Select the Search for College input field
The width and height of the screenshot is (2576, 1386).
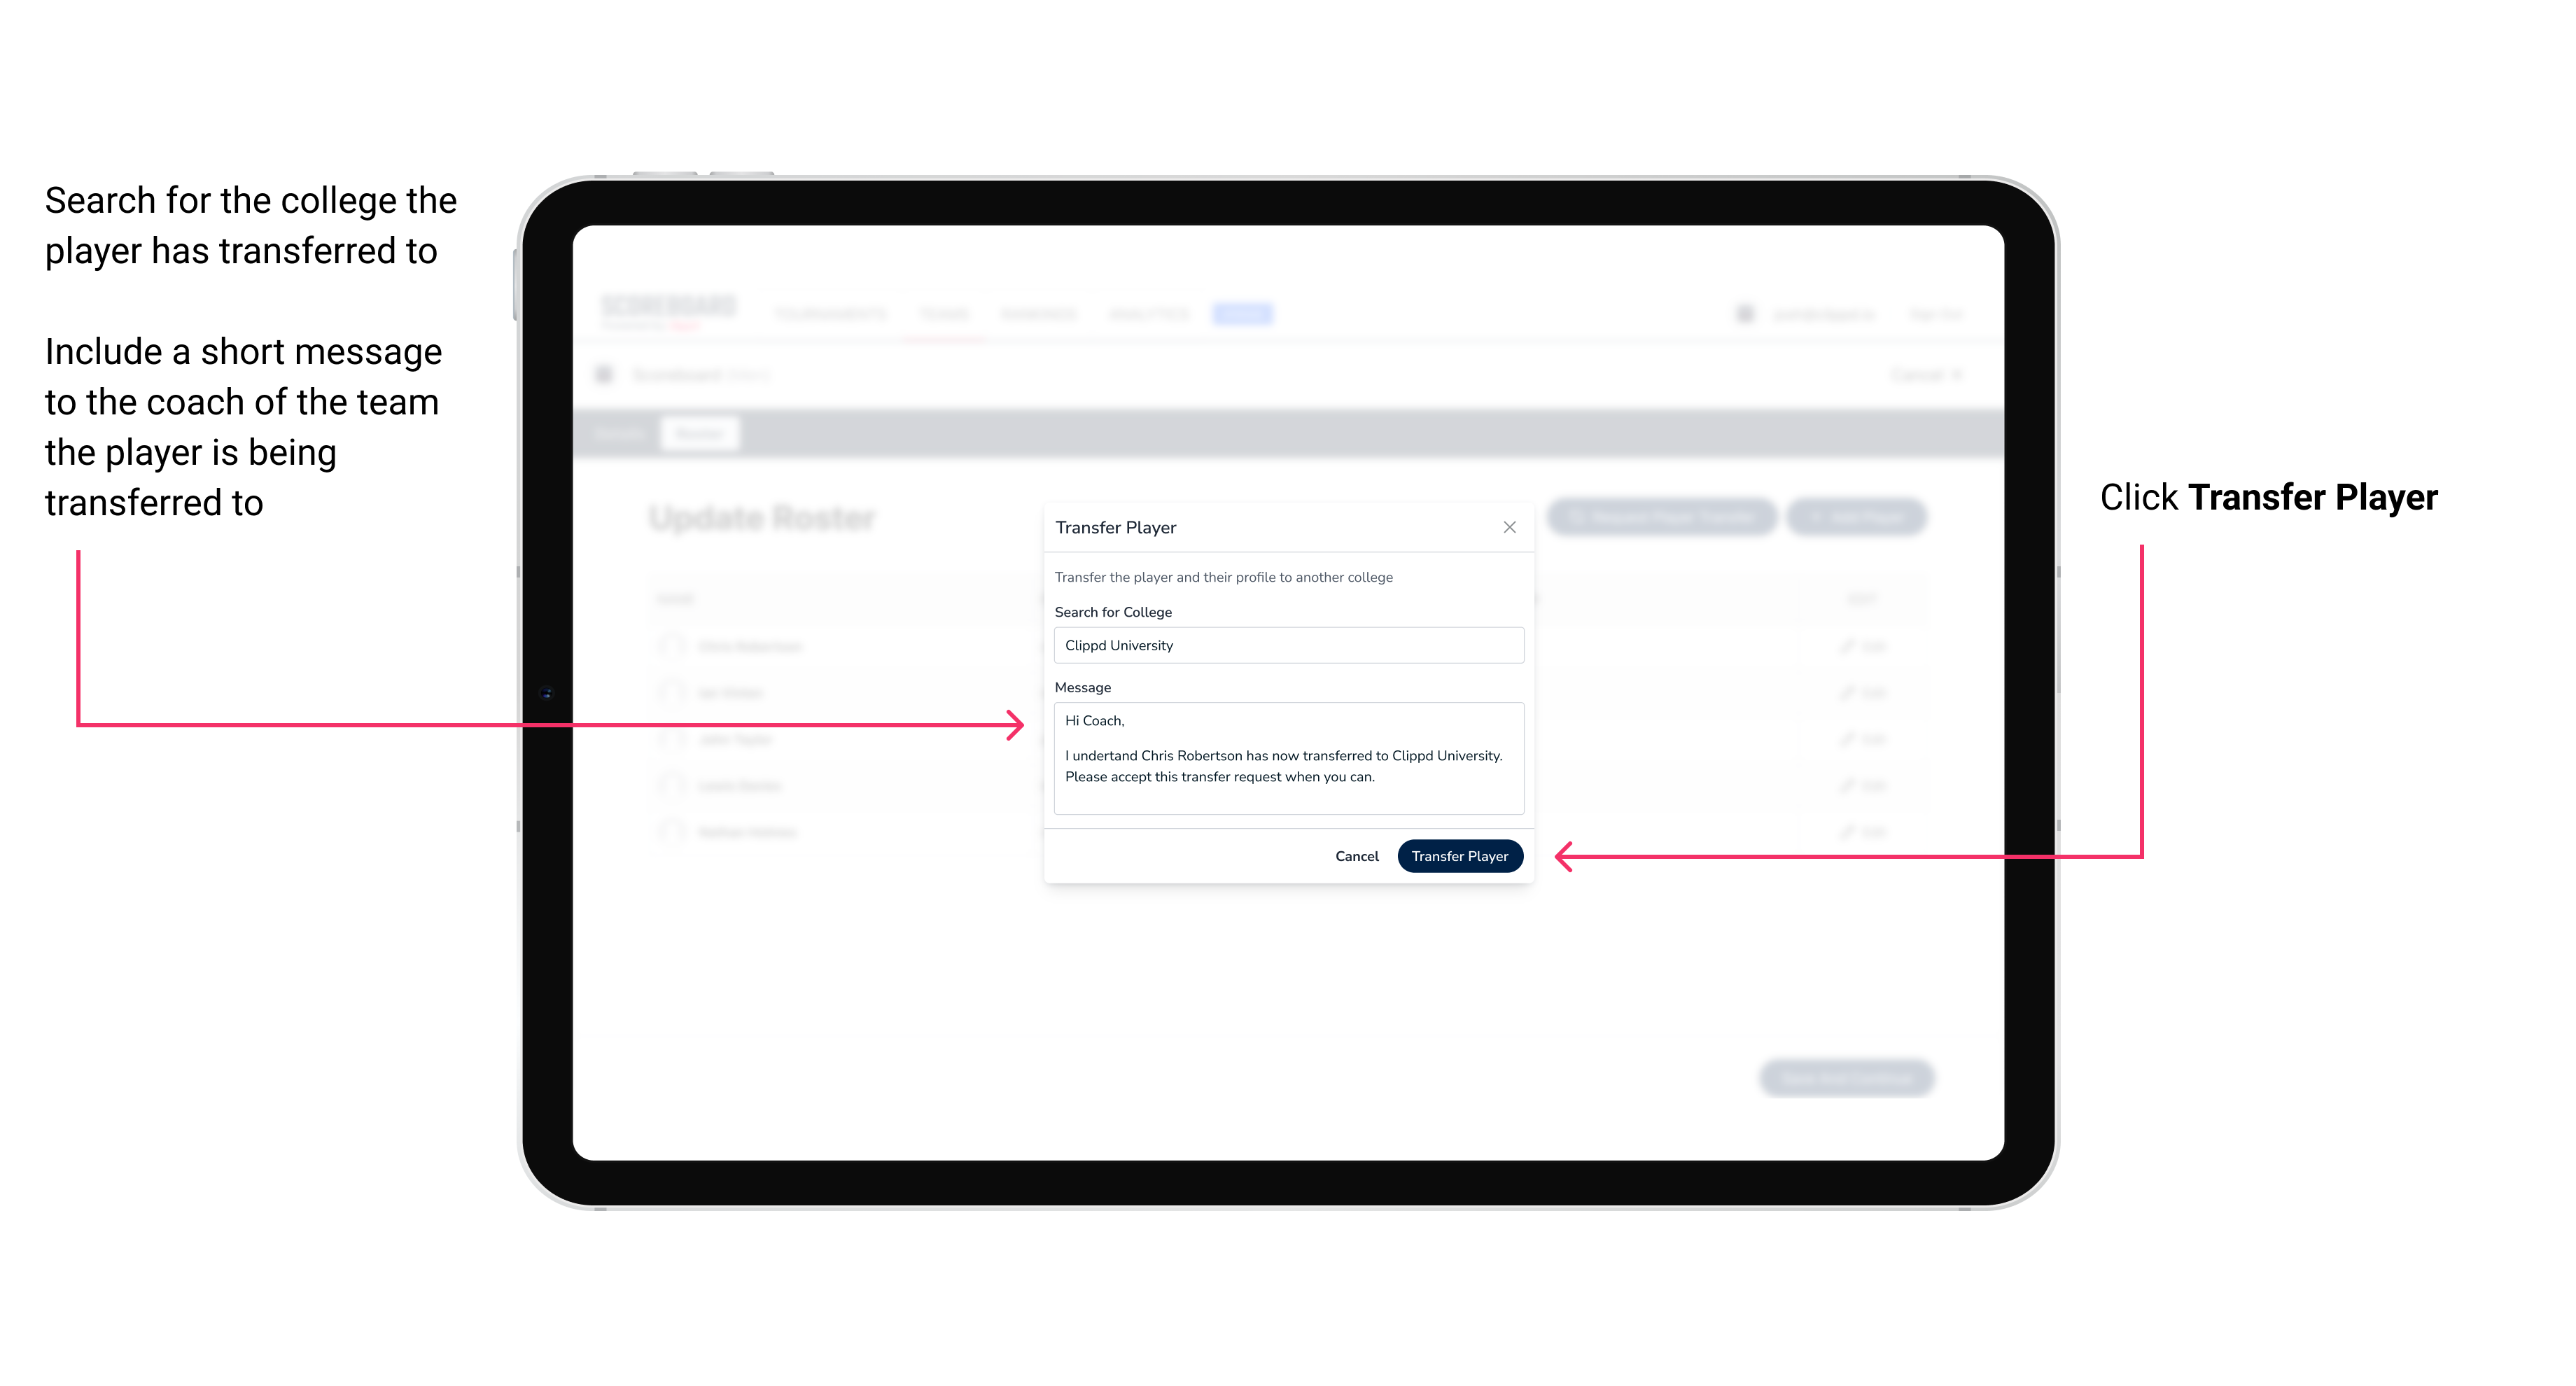tap(1284, 645)
